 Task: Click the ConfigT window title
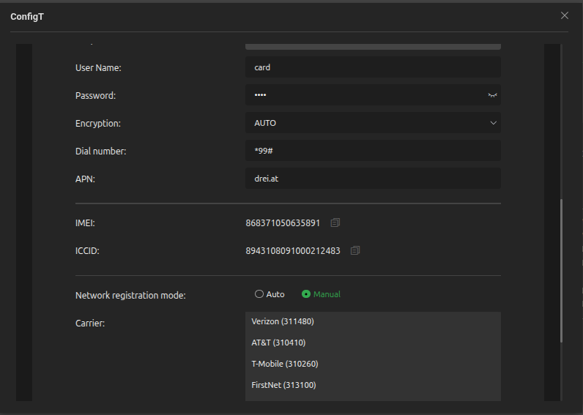tap(27, 17)
